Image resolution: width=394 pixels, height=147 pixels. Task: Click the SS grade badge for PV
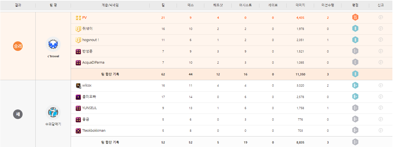pyautogui.click(x=355, y=17)
